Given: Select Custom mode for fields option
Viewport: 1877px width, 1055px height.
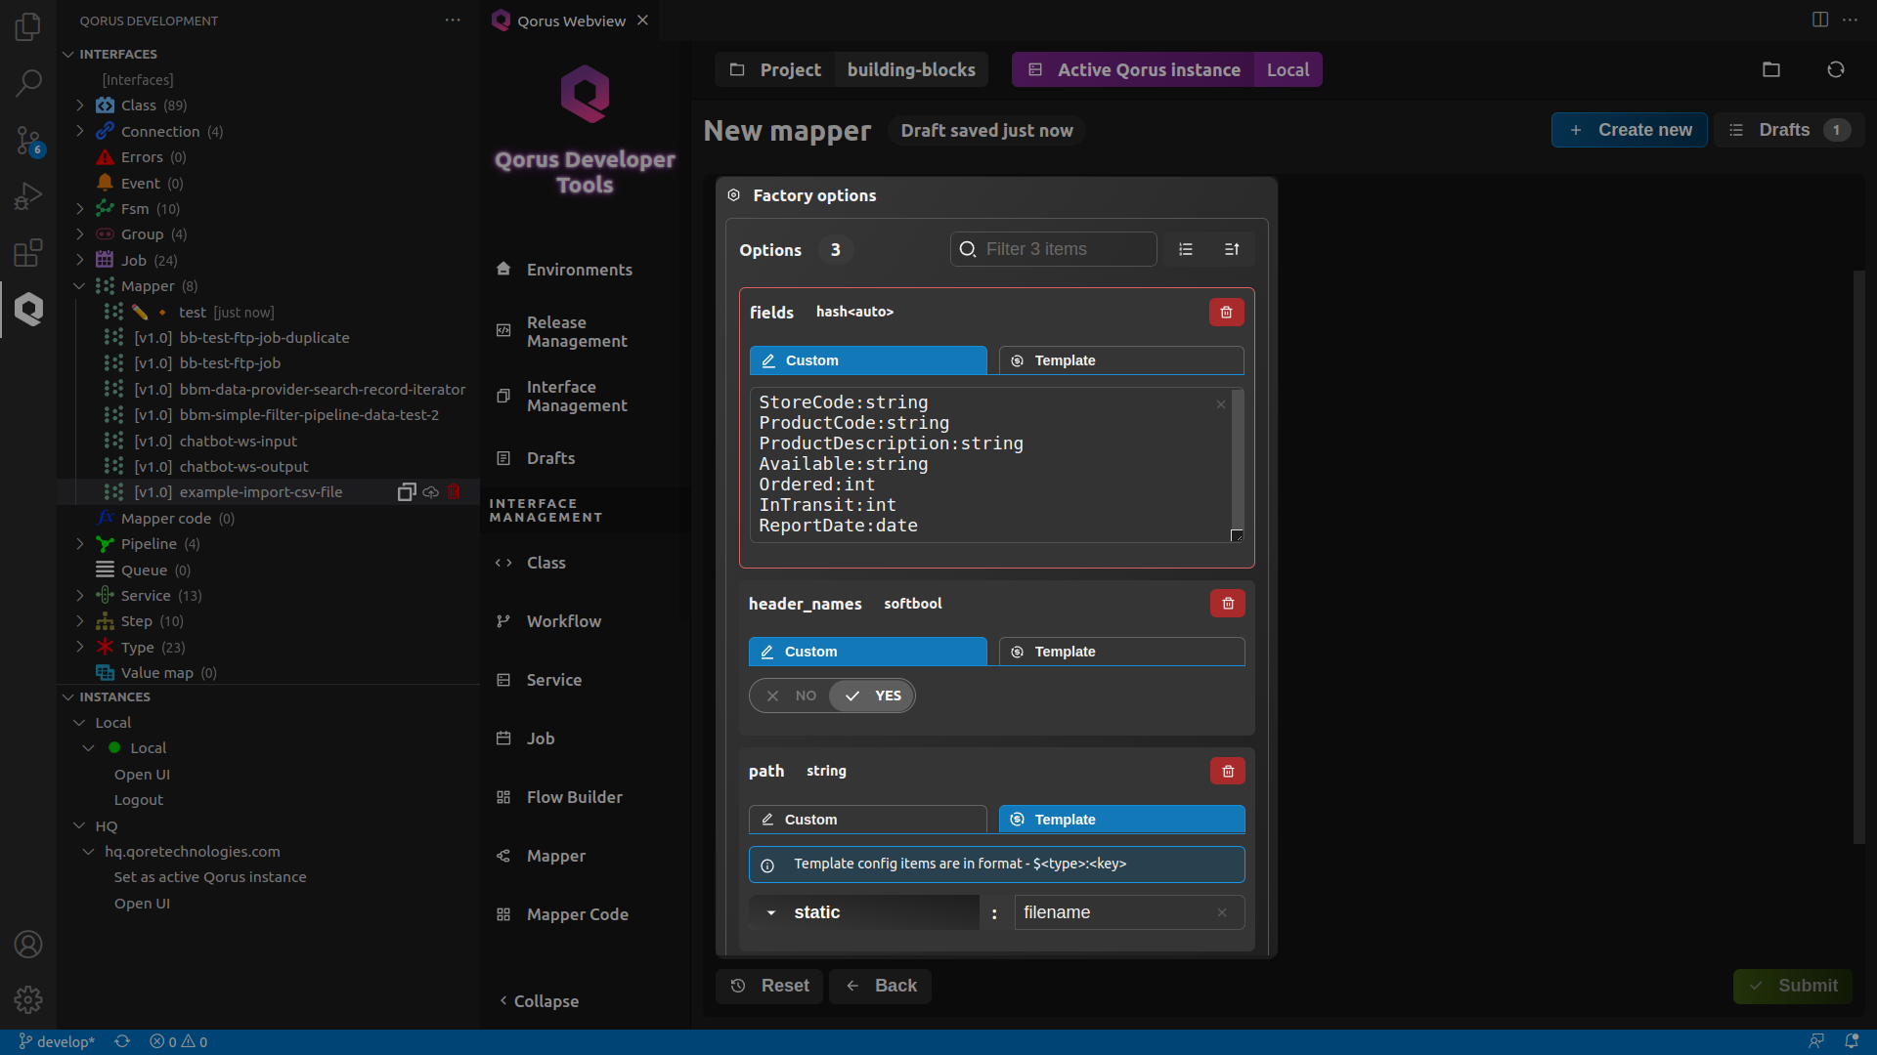Looking at the screenshot, I should point(868,360).
